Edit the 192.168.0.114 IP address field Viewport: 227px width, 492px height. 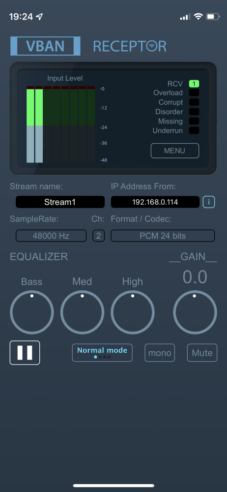[155, 202]
